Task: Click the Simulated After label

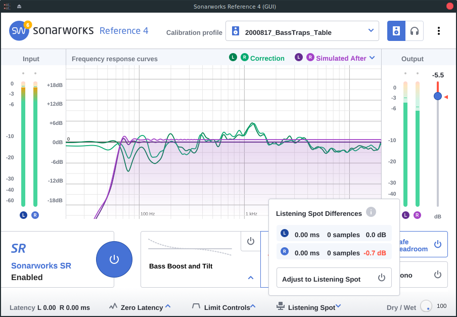Action: (341, 58)
